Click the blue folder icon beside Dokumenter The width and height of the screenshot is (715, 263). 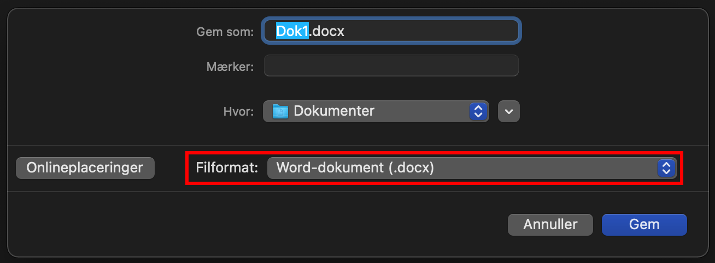tap(280, 111)
